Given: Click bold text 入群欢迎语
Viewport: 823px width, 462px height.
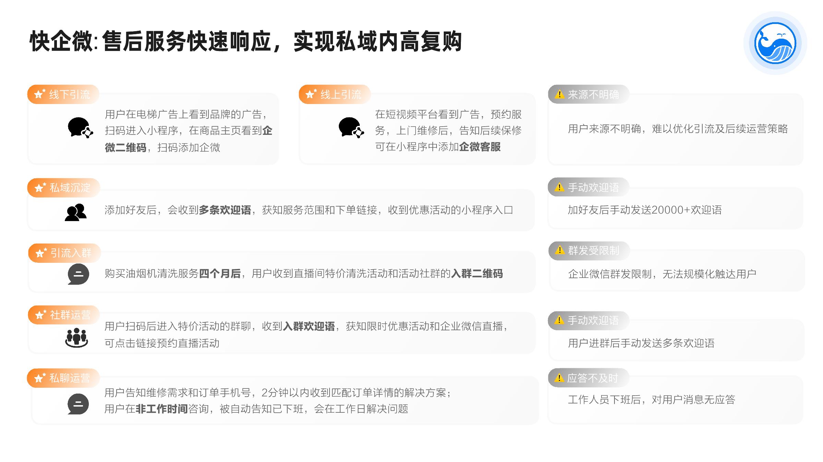Looking at the screenshot, I should click(309, 326).
